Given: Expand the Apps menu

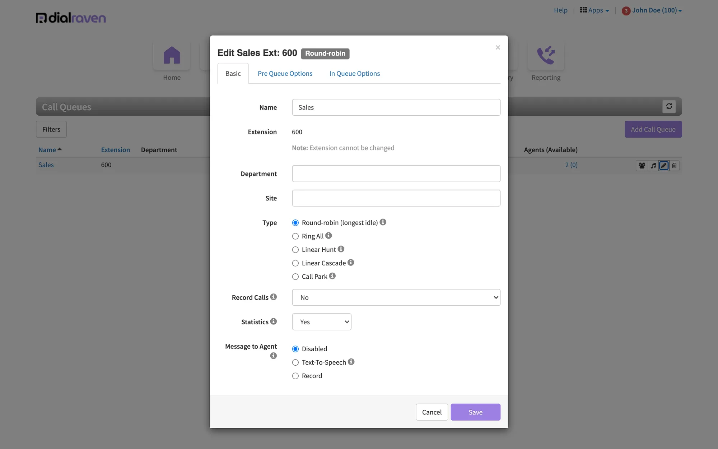Looking at the screenshot, I should pyautogui.click(x=595, y=10).
